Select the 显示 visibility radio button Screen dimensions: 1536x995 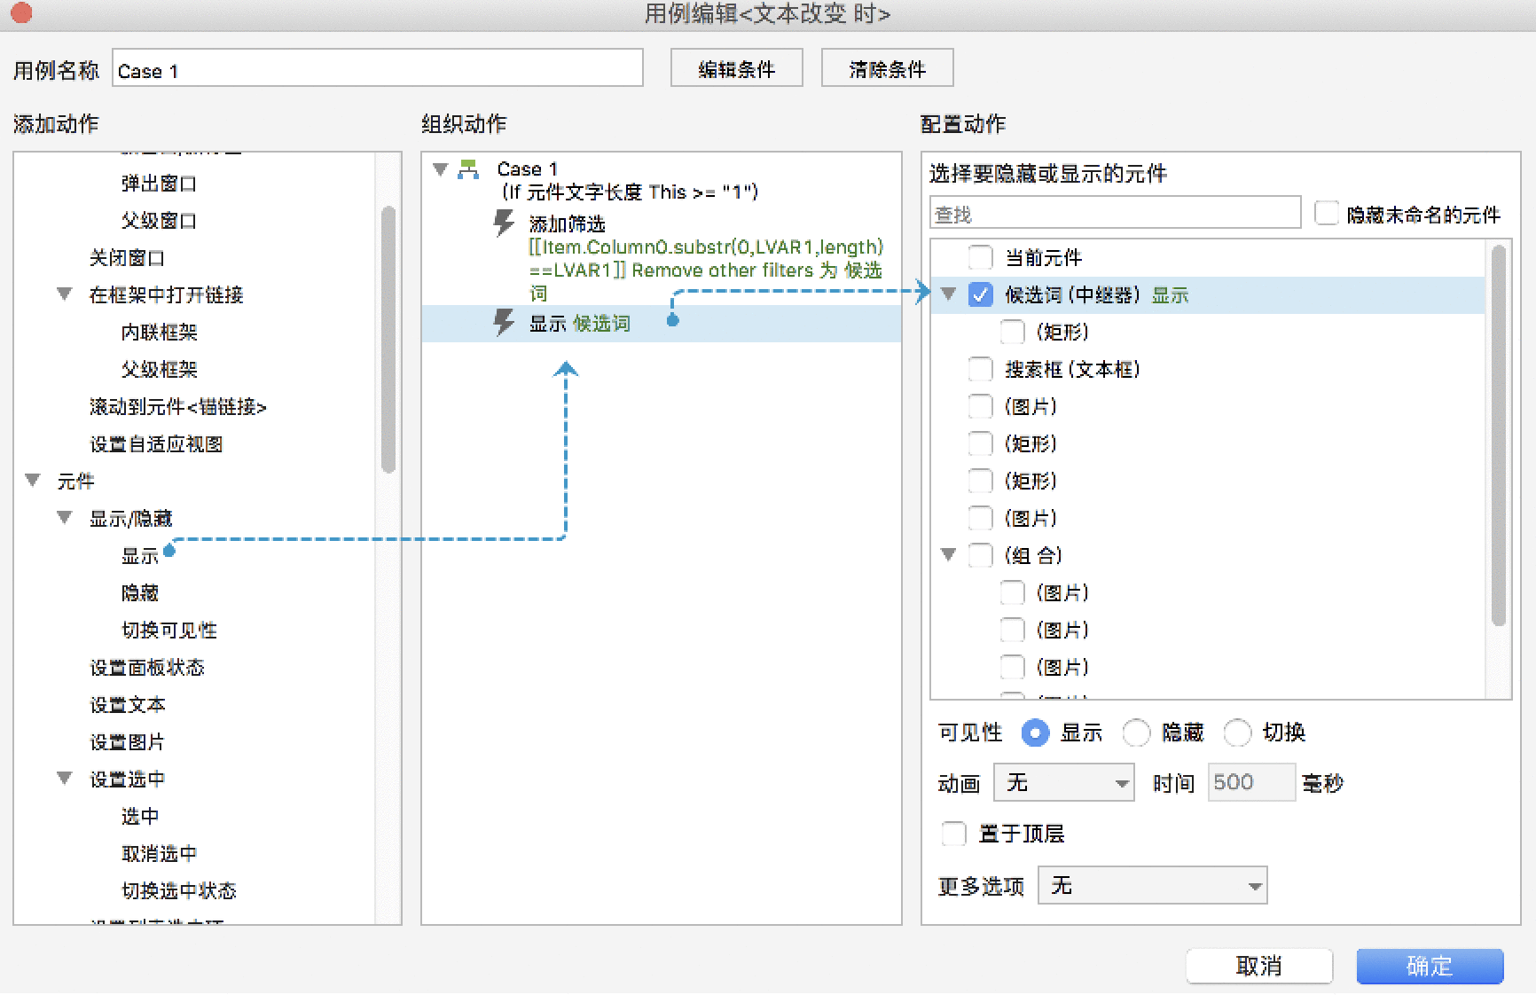coord(1035,733)
